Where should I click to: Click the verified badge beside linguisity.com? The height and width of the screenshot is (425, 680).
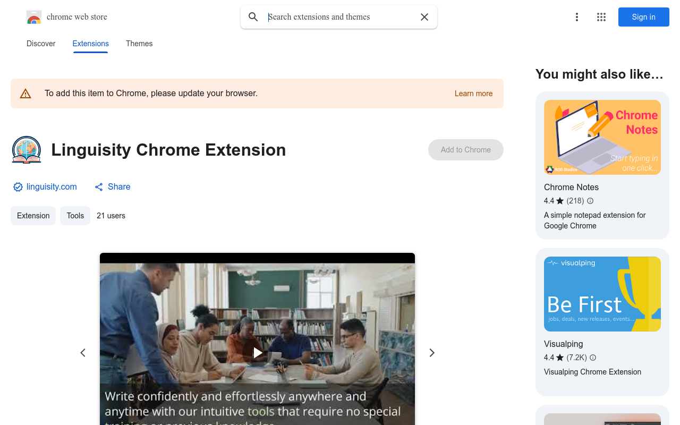pos(18,187)
